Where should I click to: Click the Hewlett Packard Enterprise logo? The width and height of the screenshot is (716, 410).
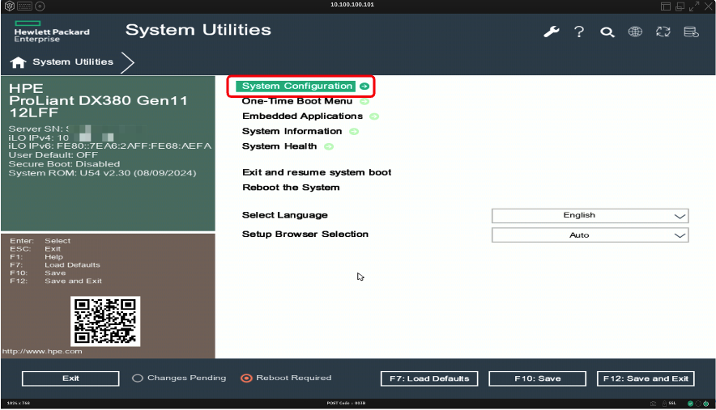(51, 32)
